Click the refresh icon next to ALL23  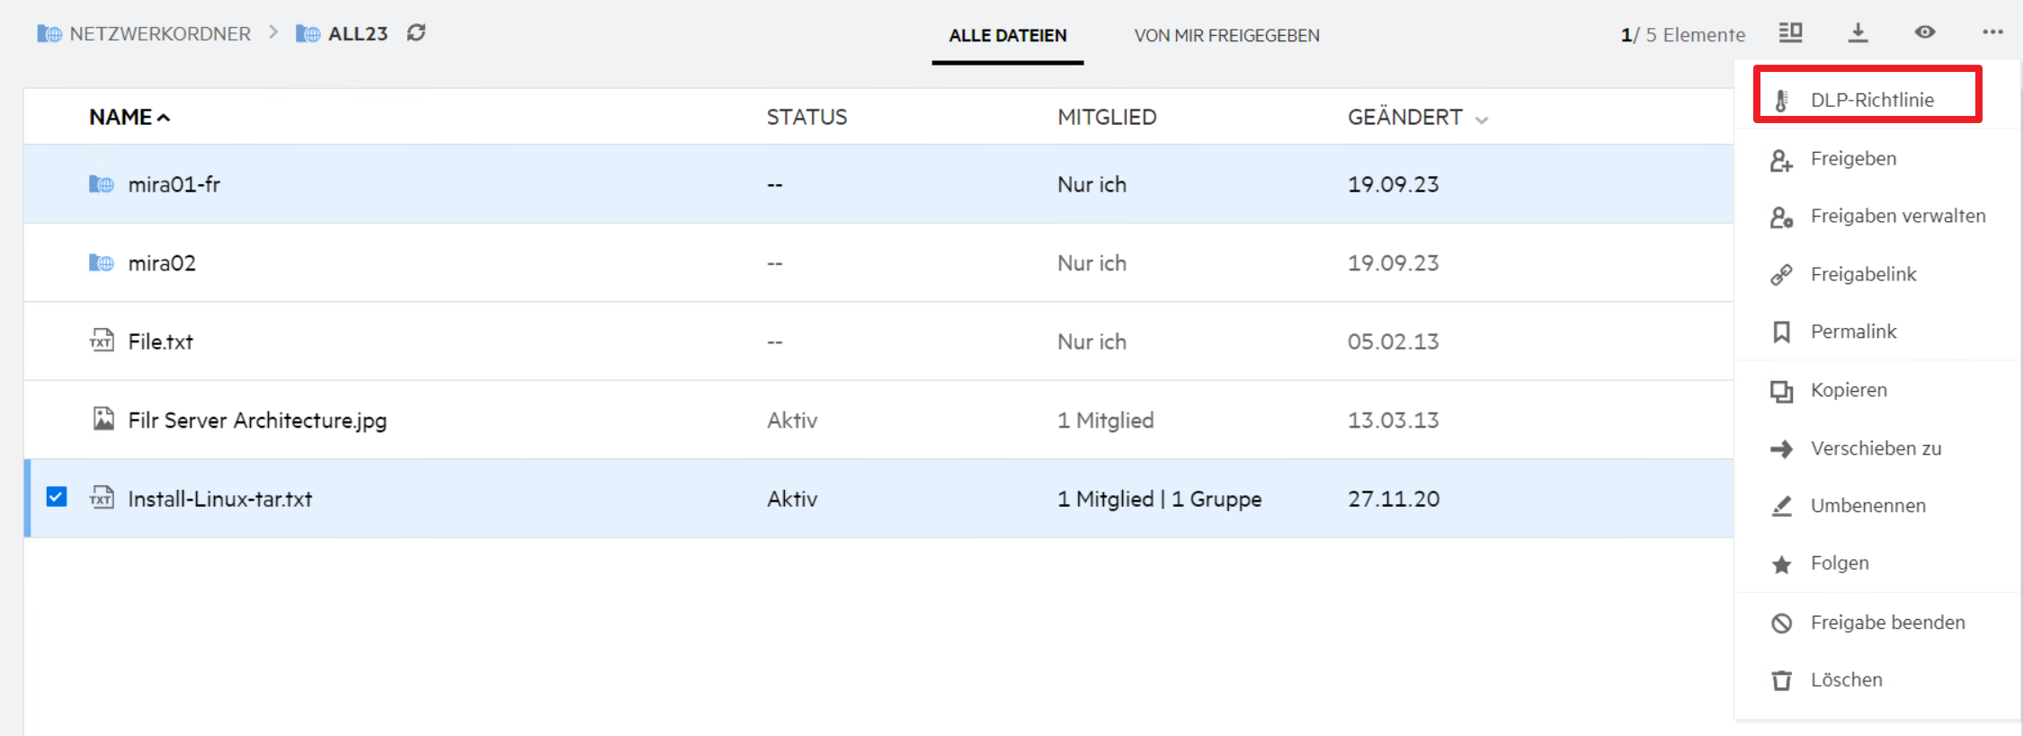tap(415, 33)
